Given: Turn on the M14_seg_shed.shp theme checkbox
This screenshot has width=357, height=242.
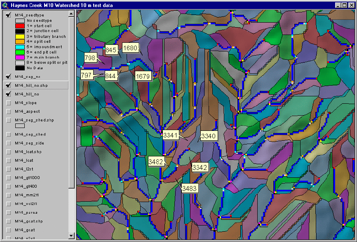Looking at the screenshot, I should pos(8,120).
